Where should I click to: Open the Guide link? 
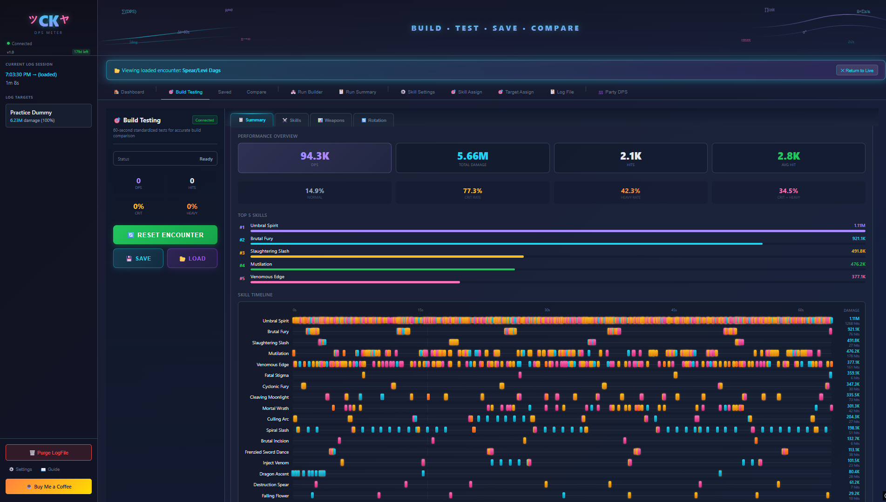click(x=50, y=469)
